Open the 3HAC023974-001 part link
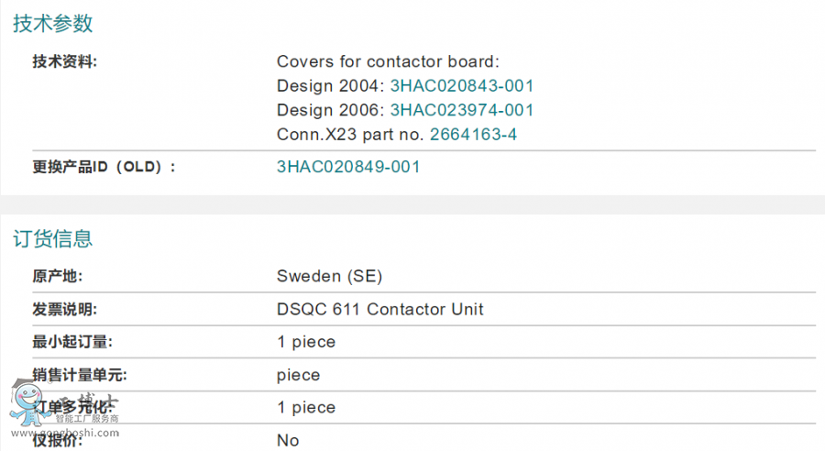825x451 pixels. pos(462,110)
